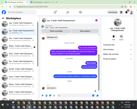Screen dimensions: 137x109
Task: Record a voice clip with microphone icon
Action: pos(42,95)
